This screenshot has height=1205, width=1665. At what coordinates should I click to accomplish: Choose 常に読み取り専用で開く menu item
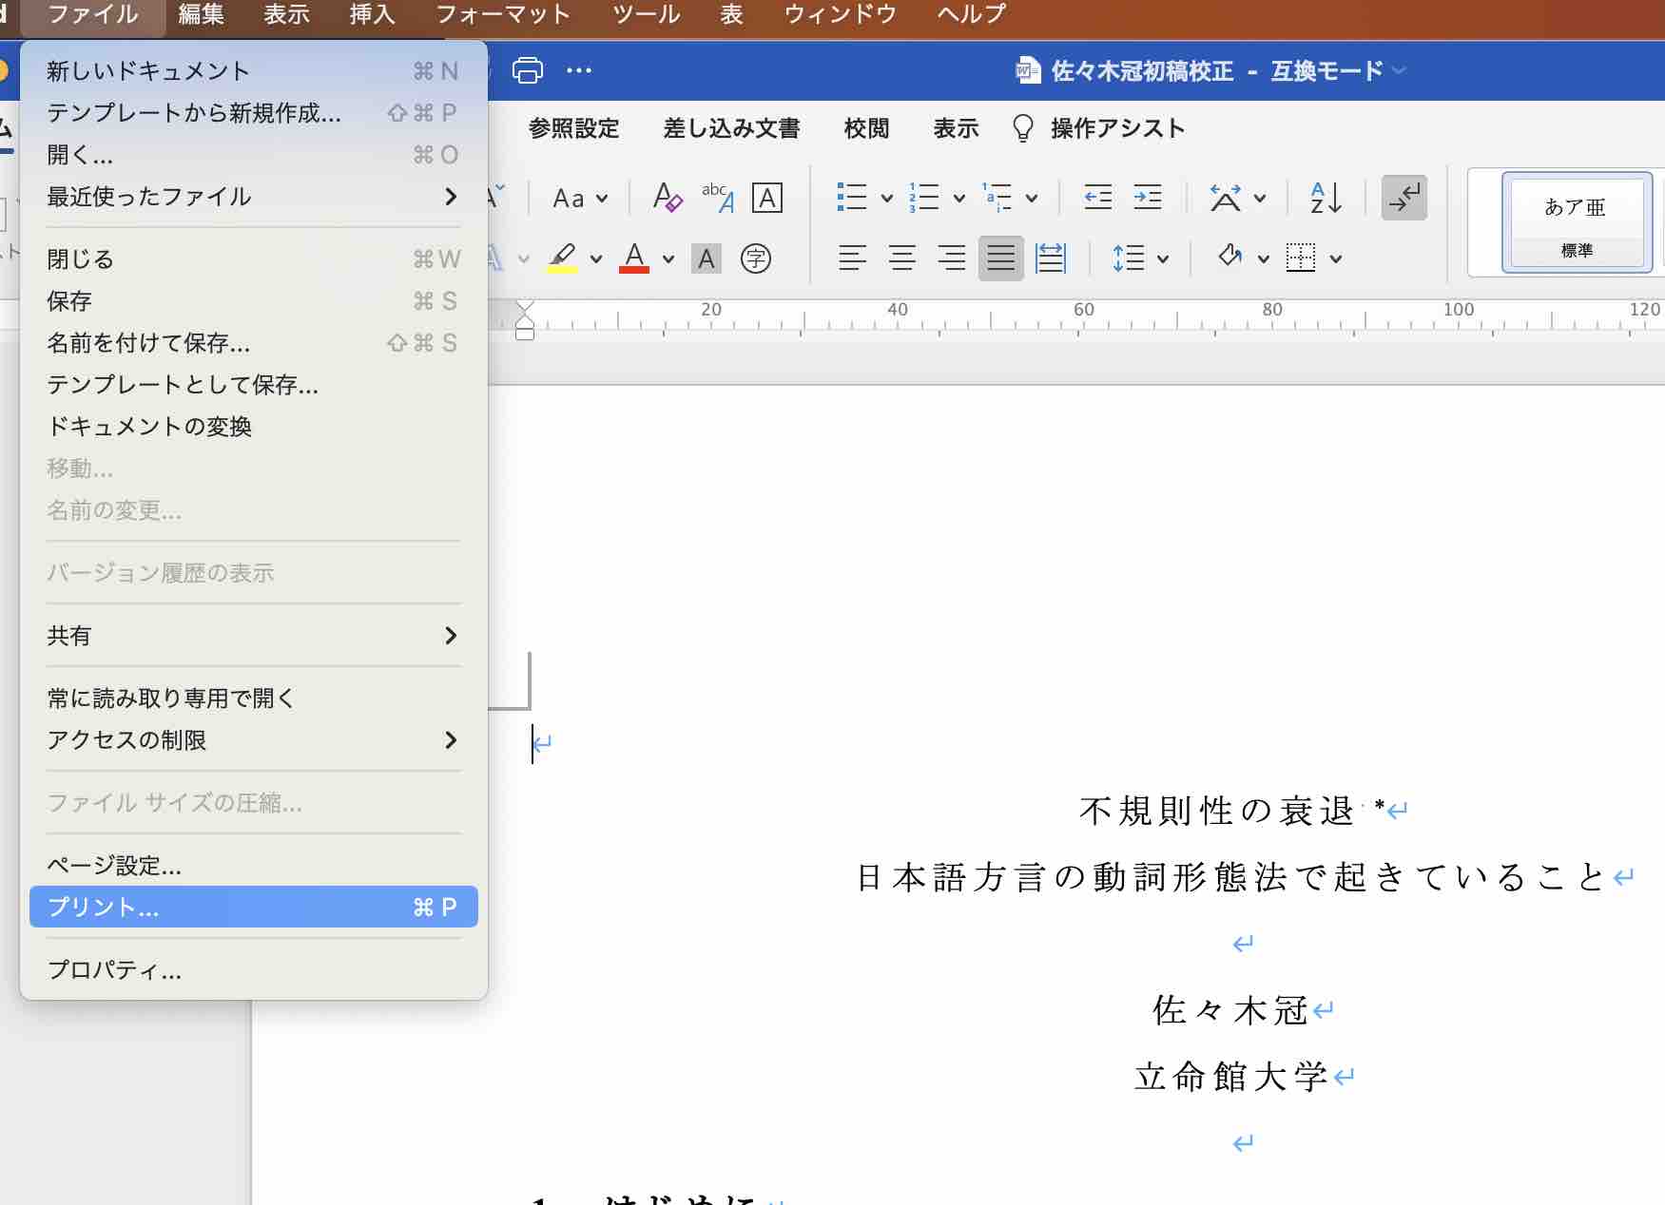point(254,698)
